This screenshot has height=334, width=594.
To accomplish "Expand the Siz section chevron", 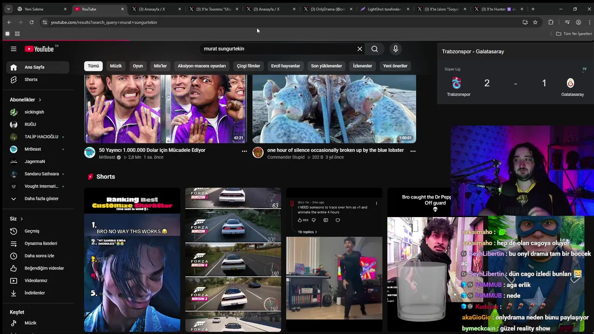I will point(21,219).
